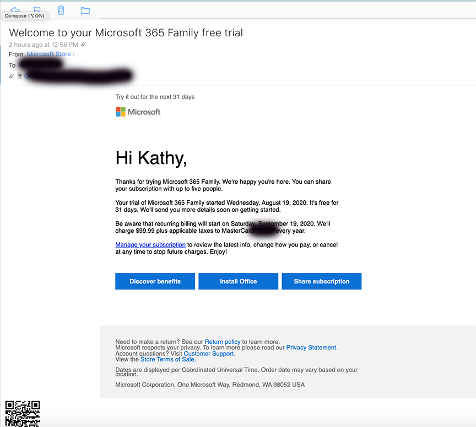Click 'Try it out for the next 31 days' text

[x=155, y=97]
